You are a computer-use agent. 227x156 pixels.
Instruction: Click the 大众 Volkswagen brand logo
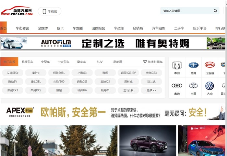coord(209,85)
